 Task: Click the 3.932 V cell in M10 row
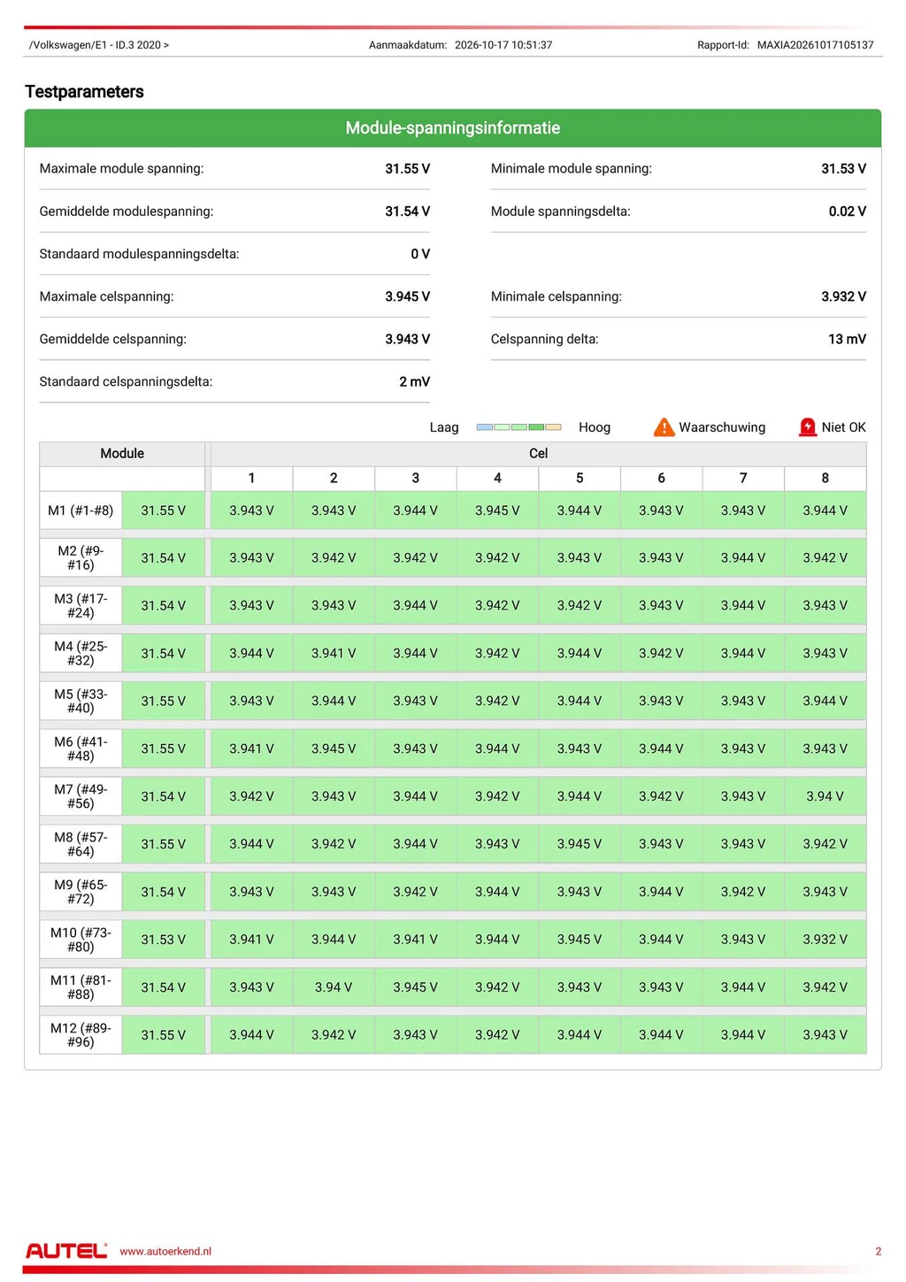point(825,940)
